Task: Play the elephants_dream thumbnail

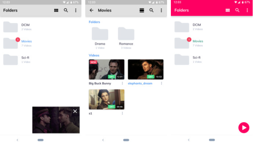Action: 145,69
